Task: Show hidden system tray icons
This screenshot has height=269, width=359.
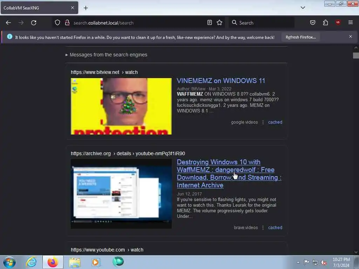Action: click(x=298, y=262)
